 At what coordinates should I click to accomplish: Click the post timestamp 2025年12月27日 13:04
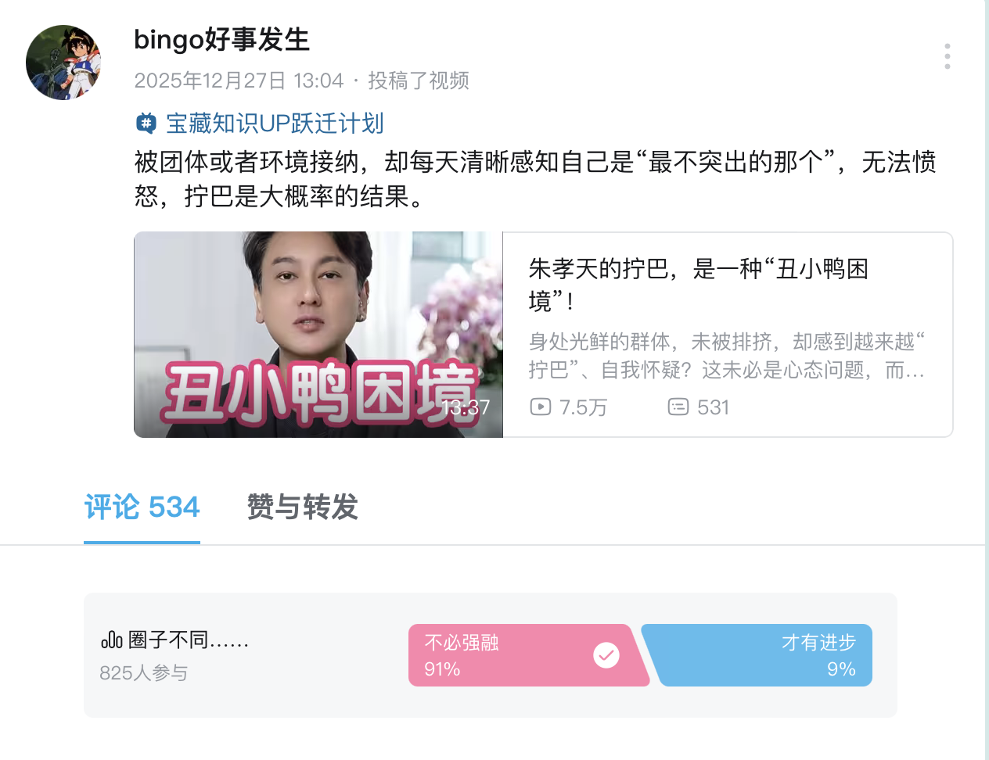239,81
